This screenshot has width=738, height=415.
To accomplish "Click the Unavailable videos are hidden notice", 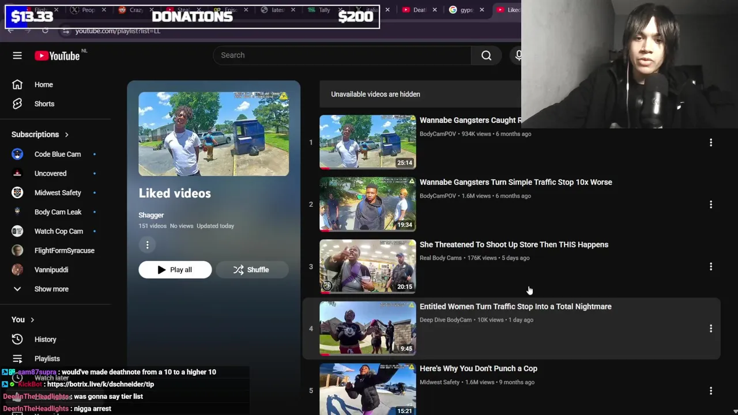I will coord(375,95).
